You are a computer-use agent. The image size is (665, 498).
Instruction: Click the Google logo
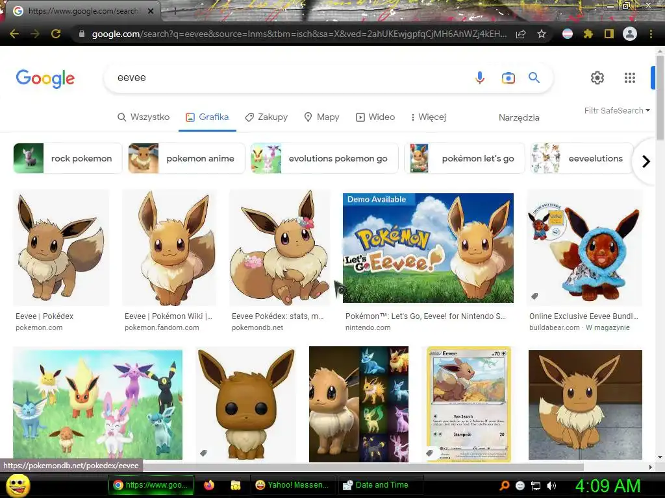45,78
